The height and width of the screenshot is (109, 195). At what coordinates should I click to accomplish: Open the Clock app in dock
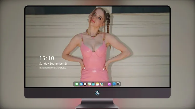[x=85, y=84]
